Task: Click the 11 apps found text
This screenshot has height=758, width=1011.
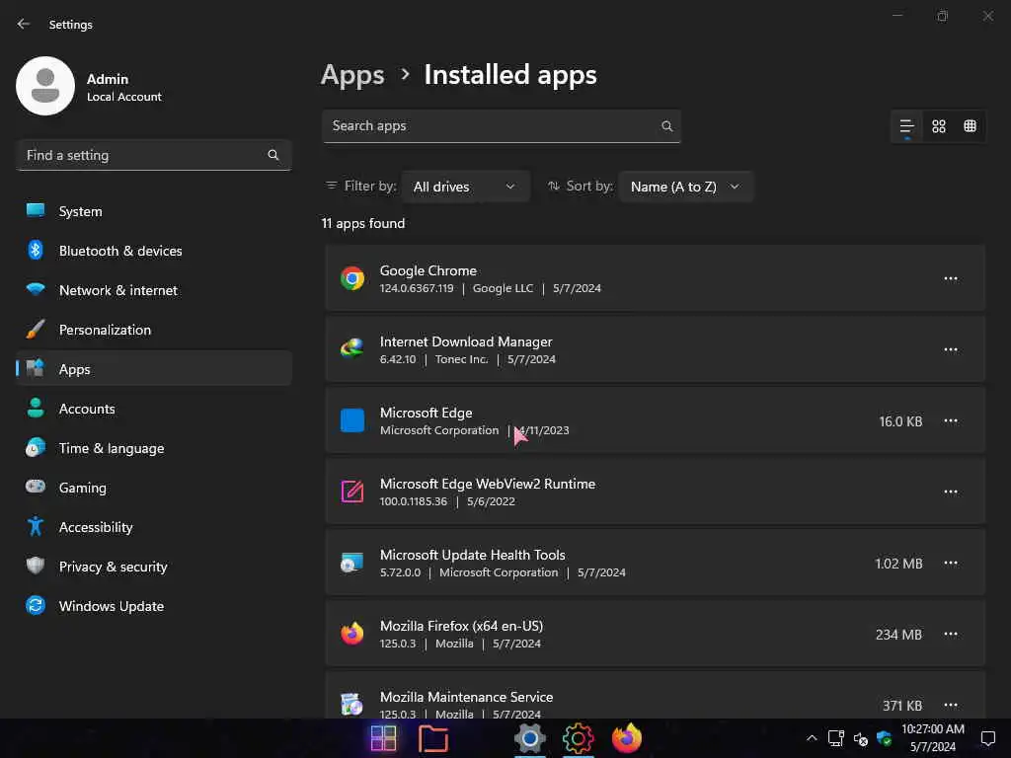Action: tap(363, 224)
